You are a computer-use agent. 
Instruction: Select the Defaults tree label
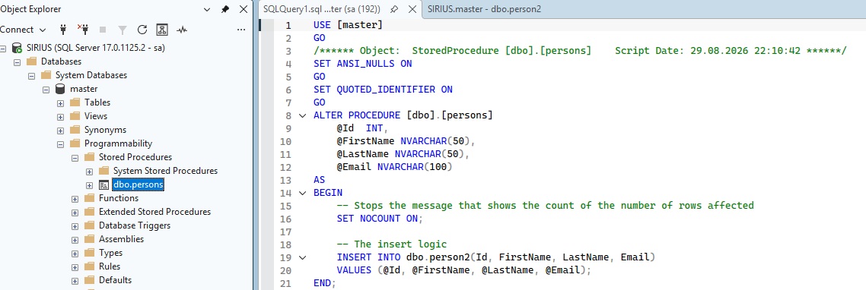(x=115, y=280)
